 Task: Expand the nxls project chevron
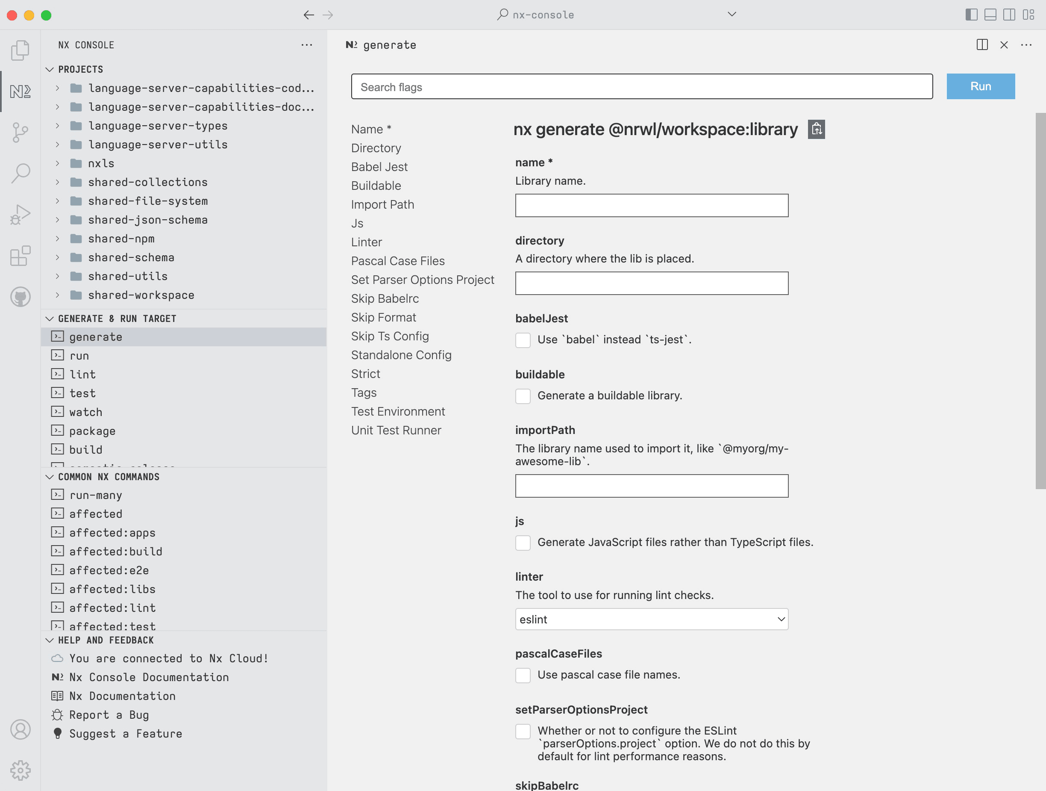57,163
